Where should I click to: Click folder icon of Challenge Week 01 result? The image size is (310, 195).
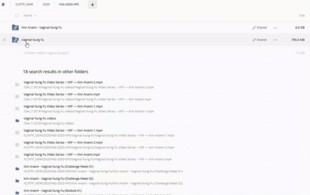click(x=17, y=169)
